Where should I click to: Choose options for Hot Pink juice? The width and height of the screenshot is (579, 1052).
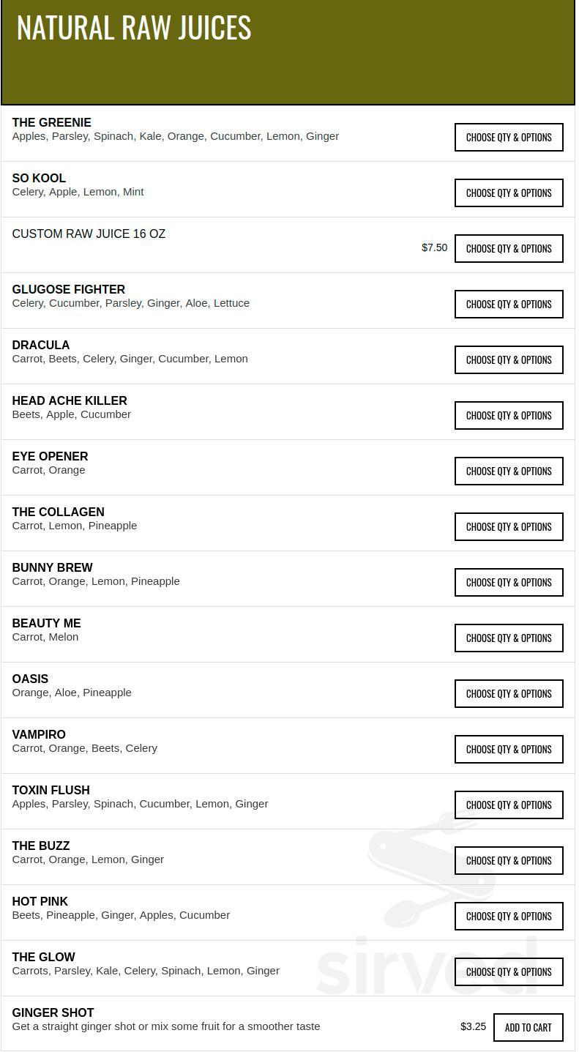tap(509, 917)
